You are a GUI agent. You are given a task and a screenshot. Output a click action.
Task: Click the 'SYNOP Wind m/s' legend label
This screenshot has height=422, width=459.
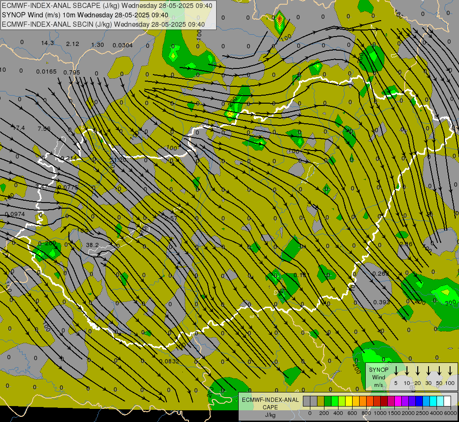pos(378,377)
